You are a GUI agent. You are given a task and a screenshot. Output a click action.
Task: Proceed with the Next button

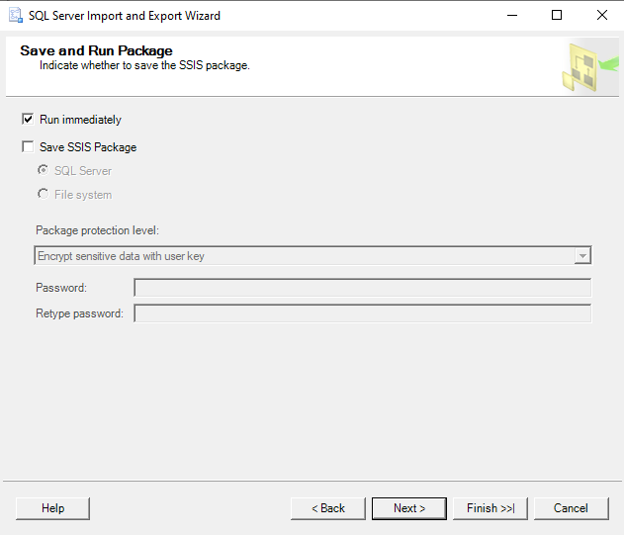point(409,508)
